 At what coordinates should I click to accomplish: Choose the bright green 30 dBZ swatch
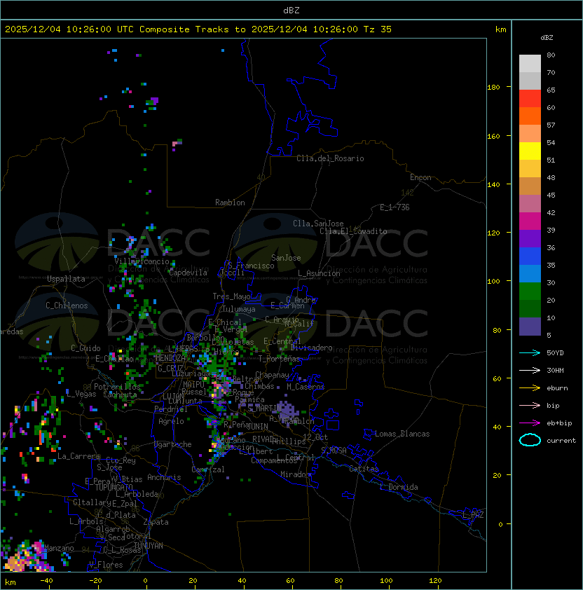point(530,291)
